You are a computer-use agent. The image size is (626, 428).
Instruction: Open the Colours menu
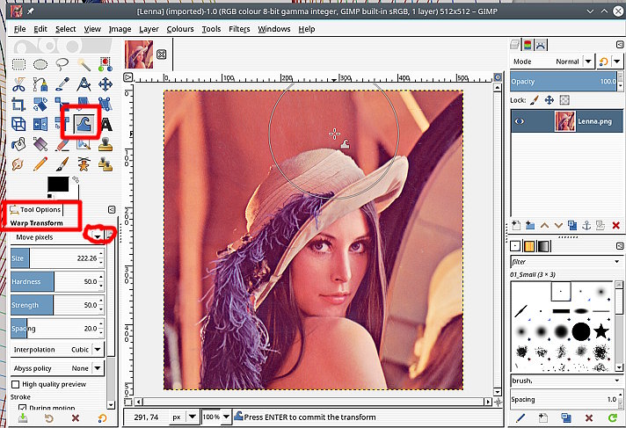click(x=179, y=29)
